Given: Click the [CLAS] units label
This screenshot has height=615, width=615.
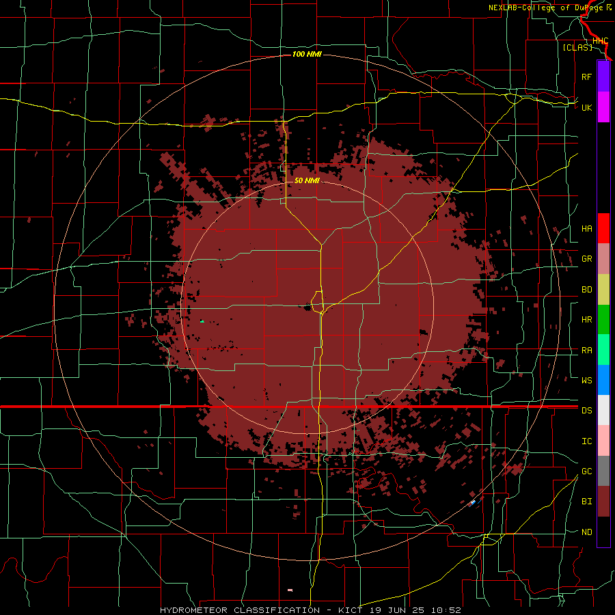Looking at the screenshot, I should coord(577,47).
